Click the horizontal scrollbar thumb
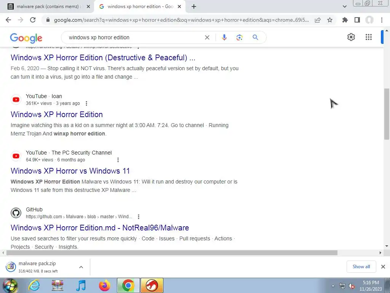Viewport: 390px width, 293px height. pyautogui.click(x=172, y=253)
